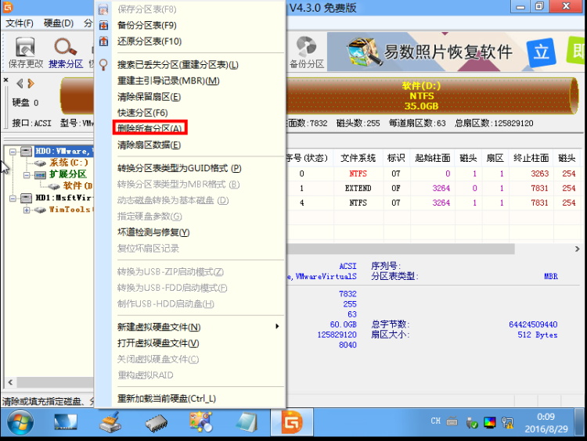The image size is (587, 441).
Task: Select 系统 (C:) in disk tree
Action: (x=69, y=163)
